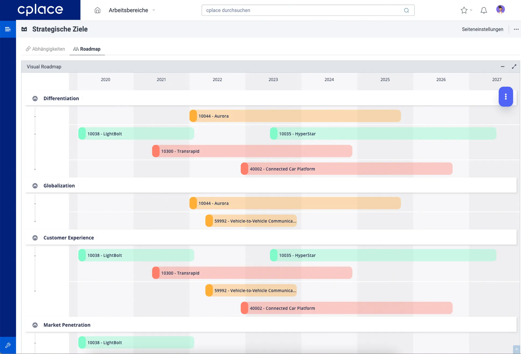
Task: Click the magnifier icon to search
Action: (406, 10)
